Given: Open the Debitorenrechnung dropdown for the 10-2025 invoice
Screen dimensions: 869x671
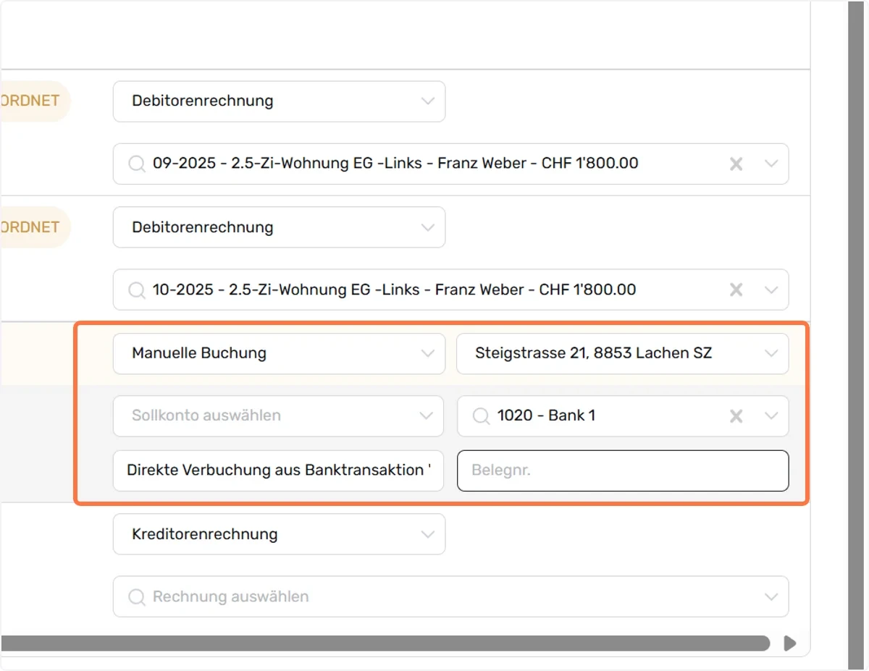Looking at the screenshot, I should [x=279, y=227].
